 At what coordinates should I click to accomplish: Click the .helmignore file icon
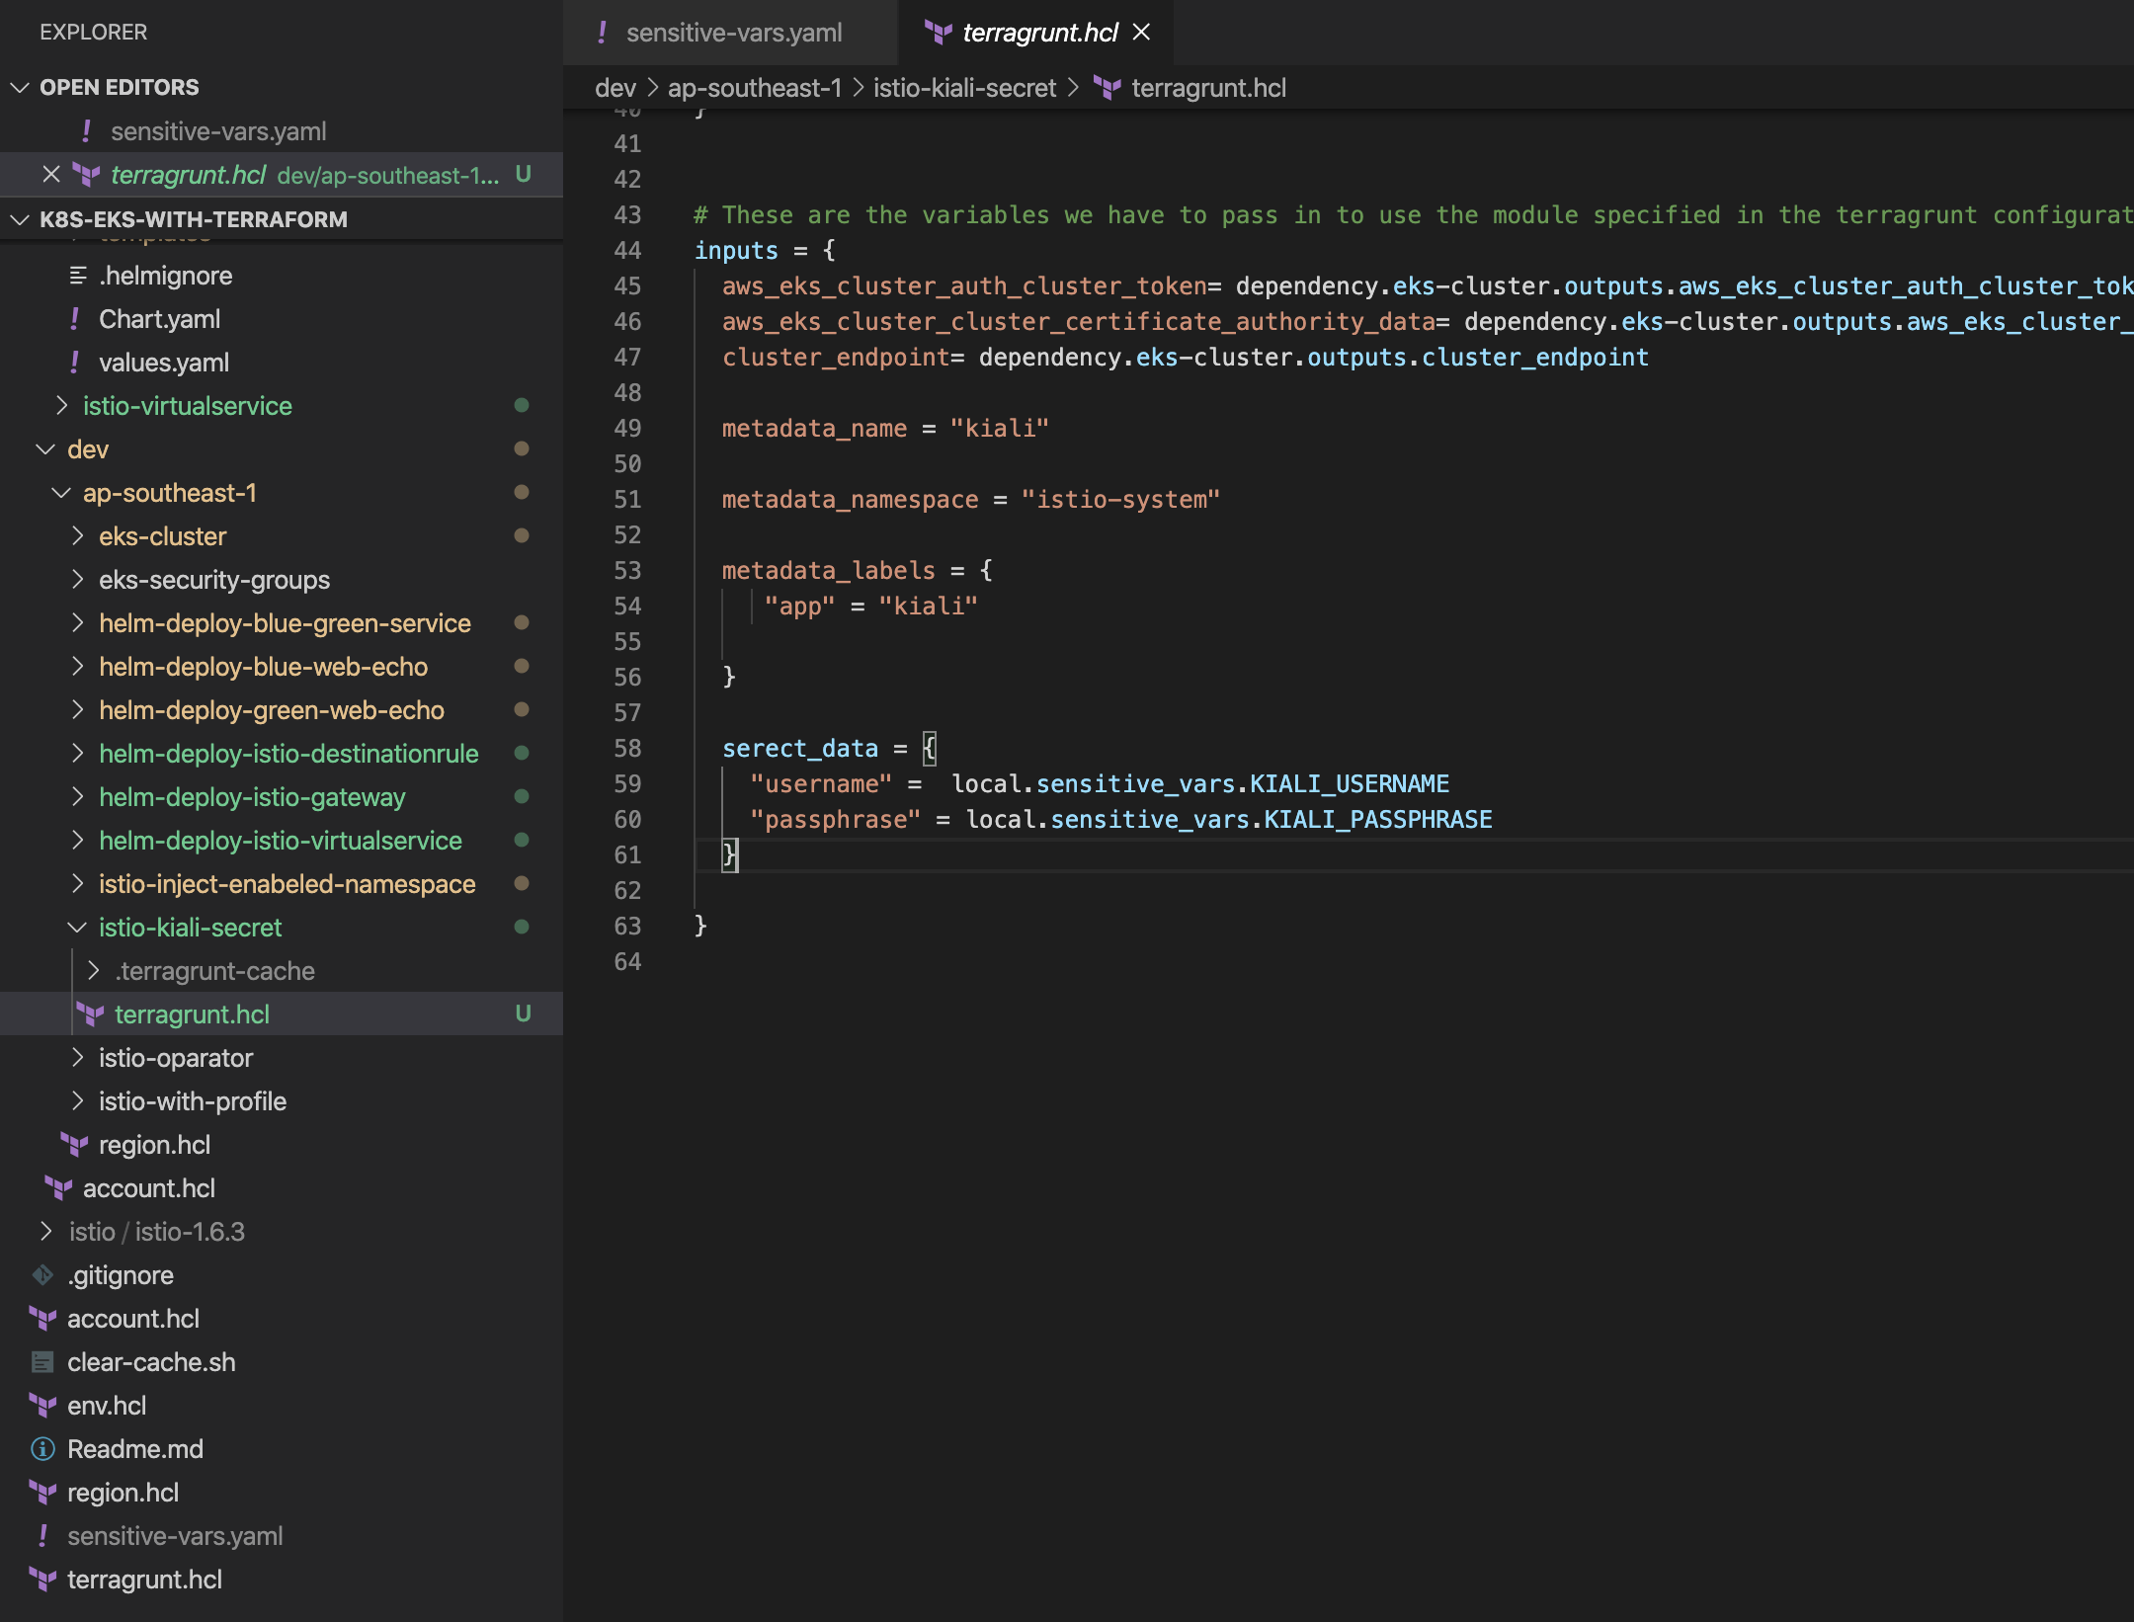pyautogui.click(x=78, y=276)
